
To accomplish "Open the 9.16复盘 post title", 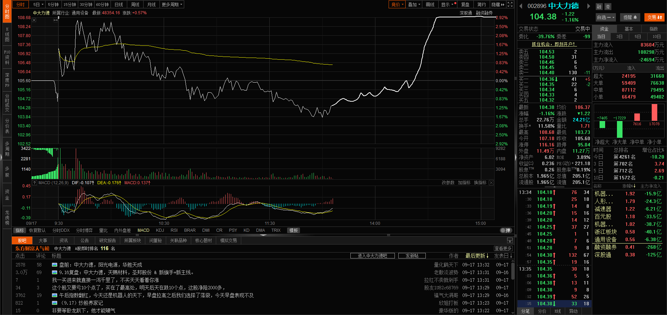I will click(x=127, y=272).
